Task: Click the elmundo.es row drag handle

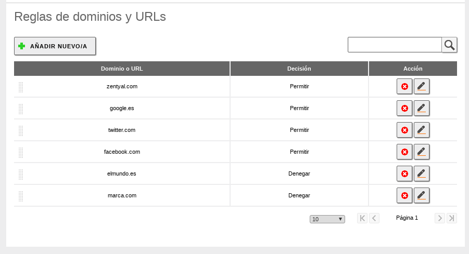Action: pos(21,175)
